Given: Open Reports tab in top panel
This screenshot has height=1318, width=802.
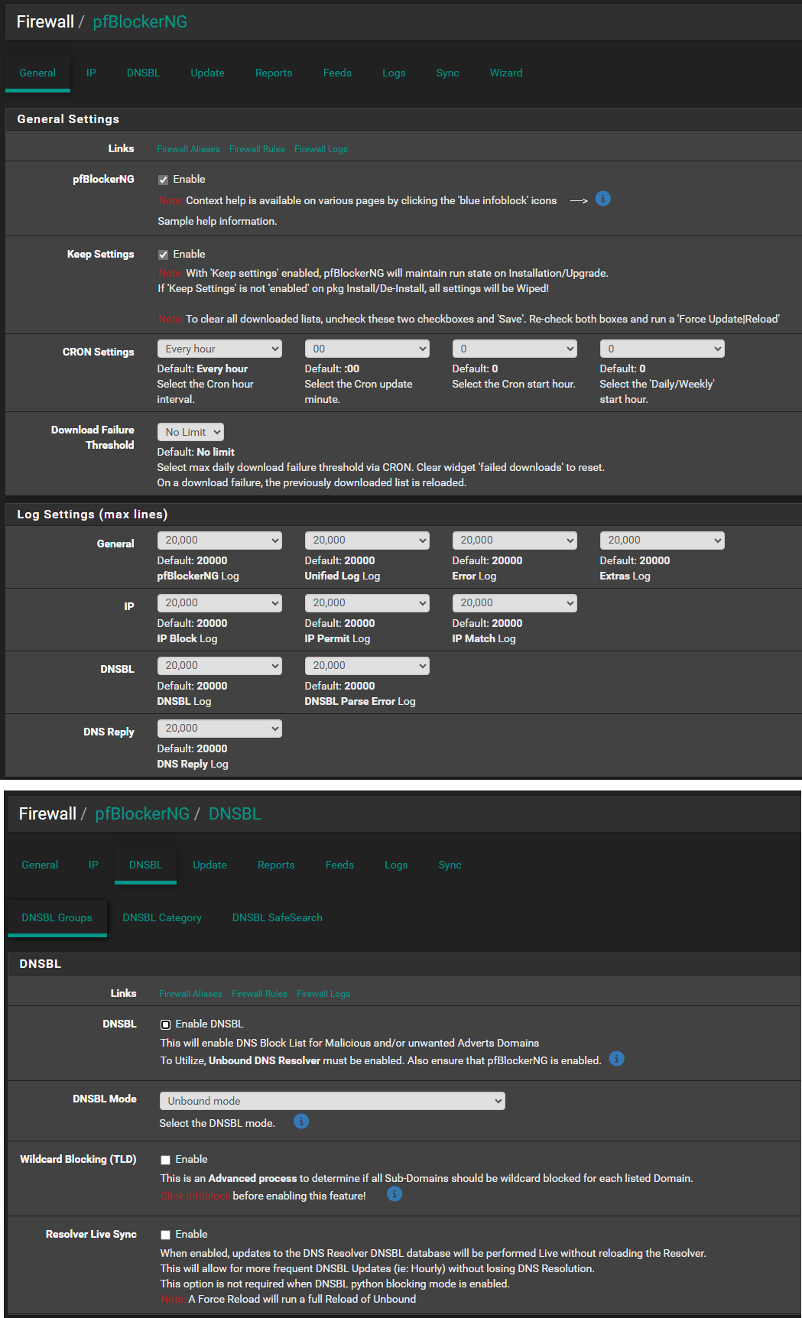Looking at the screenshot, I should [x=274, y=73].
